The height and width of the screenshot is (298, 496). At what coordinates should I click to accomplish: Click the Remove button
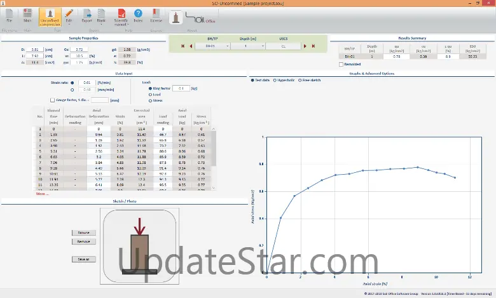[84, 241]
